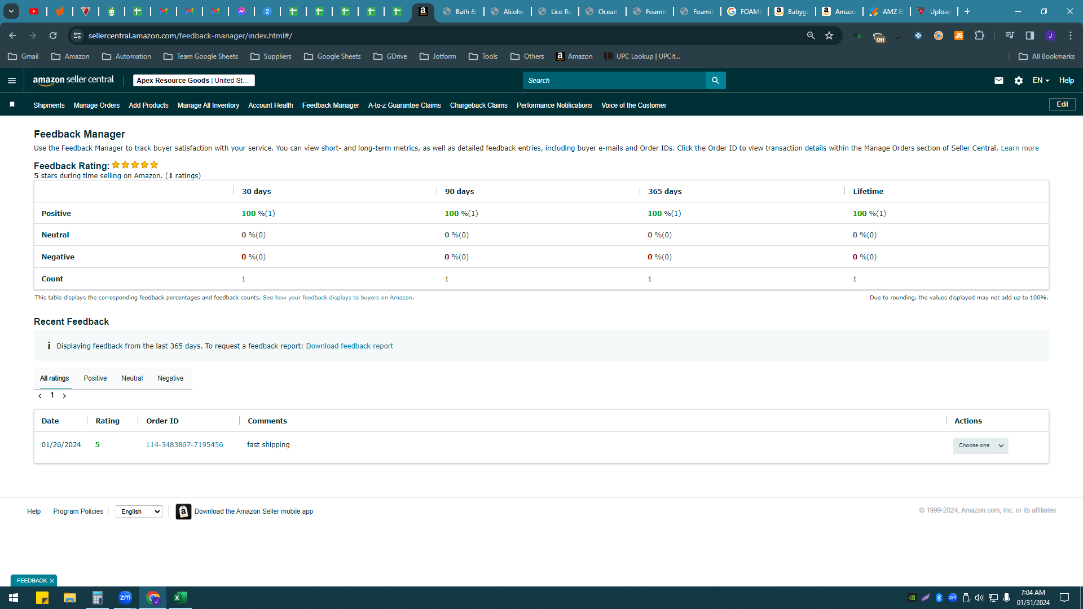Select the Negative ratings tab
Screen dimensions: 1083x609
coord(170,378)
